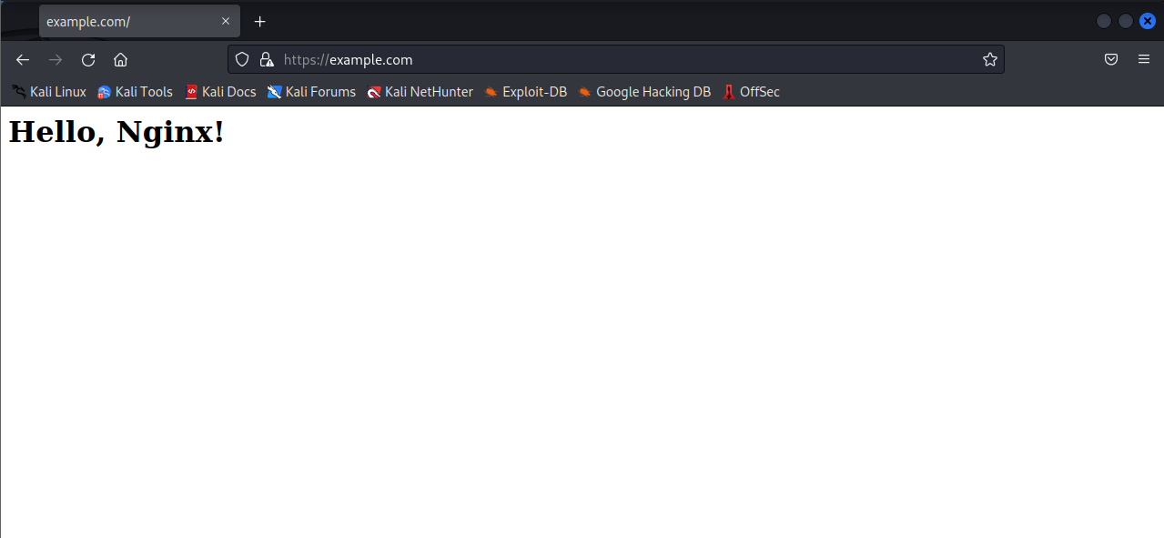Reload the current page
This screenshot has width=1164, height=538.
point(88,60)
